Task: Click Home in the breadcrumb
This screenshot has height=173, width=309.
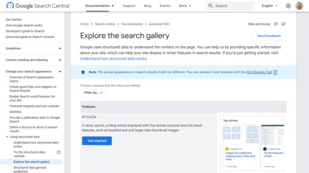Action: [84, 24]
